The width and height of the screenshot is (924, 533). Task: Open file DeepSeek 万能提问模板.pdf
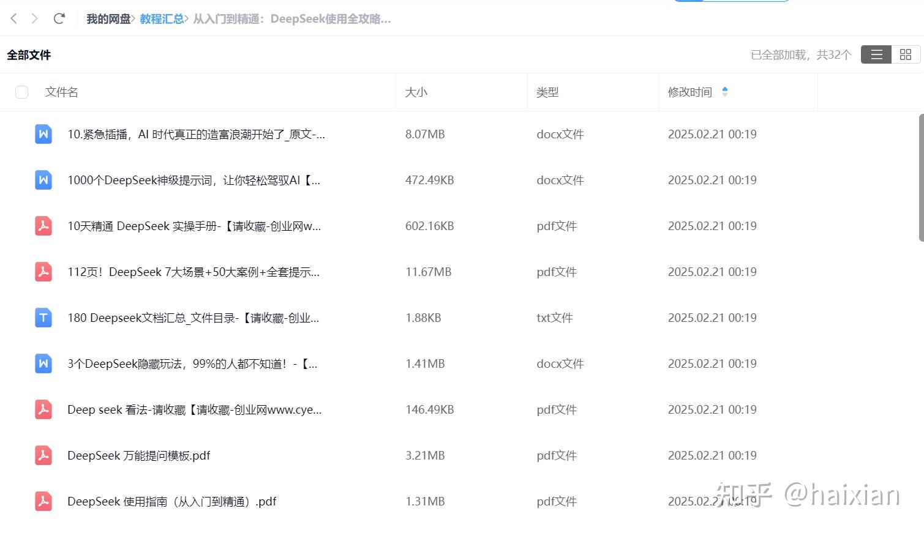[x=139, y=455]
